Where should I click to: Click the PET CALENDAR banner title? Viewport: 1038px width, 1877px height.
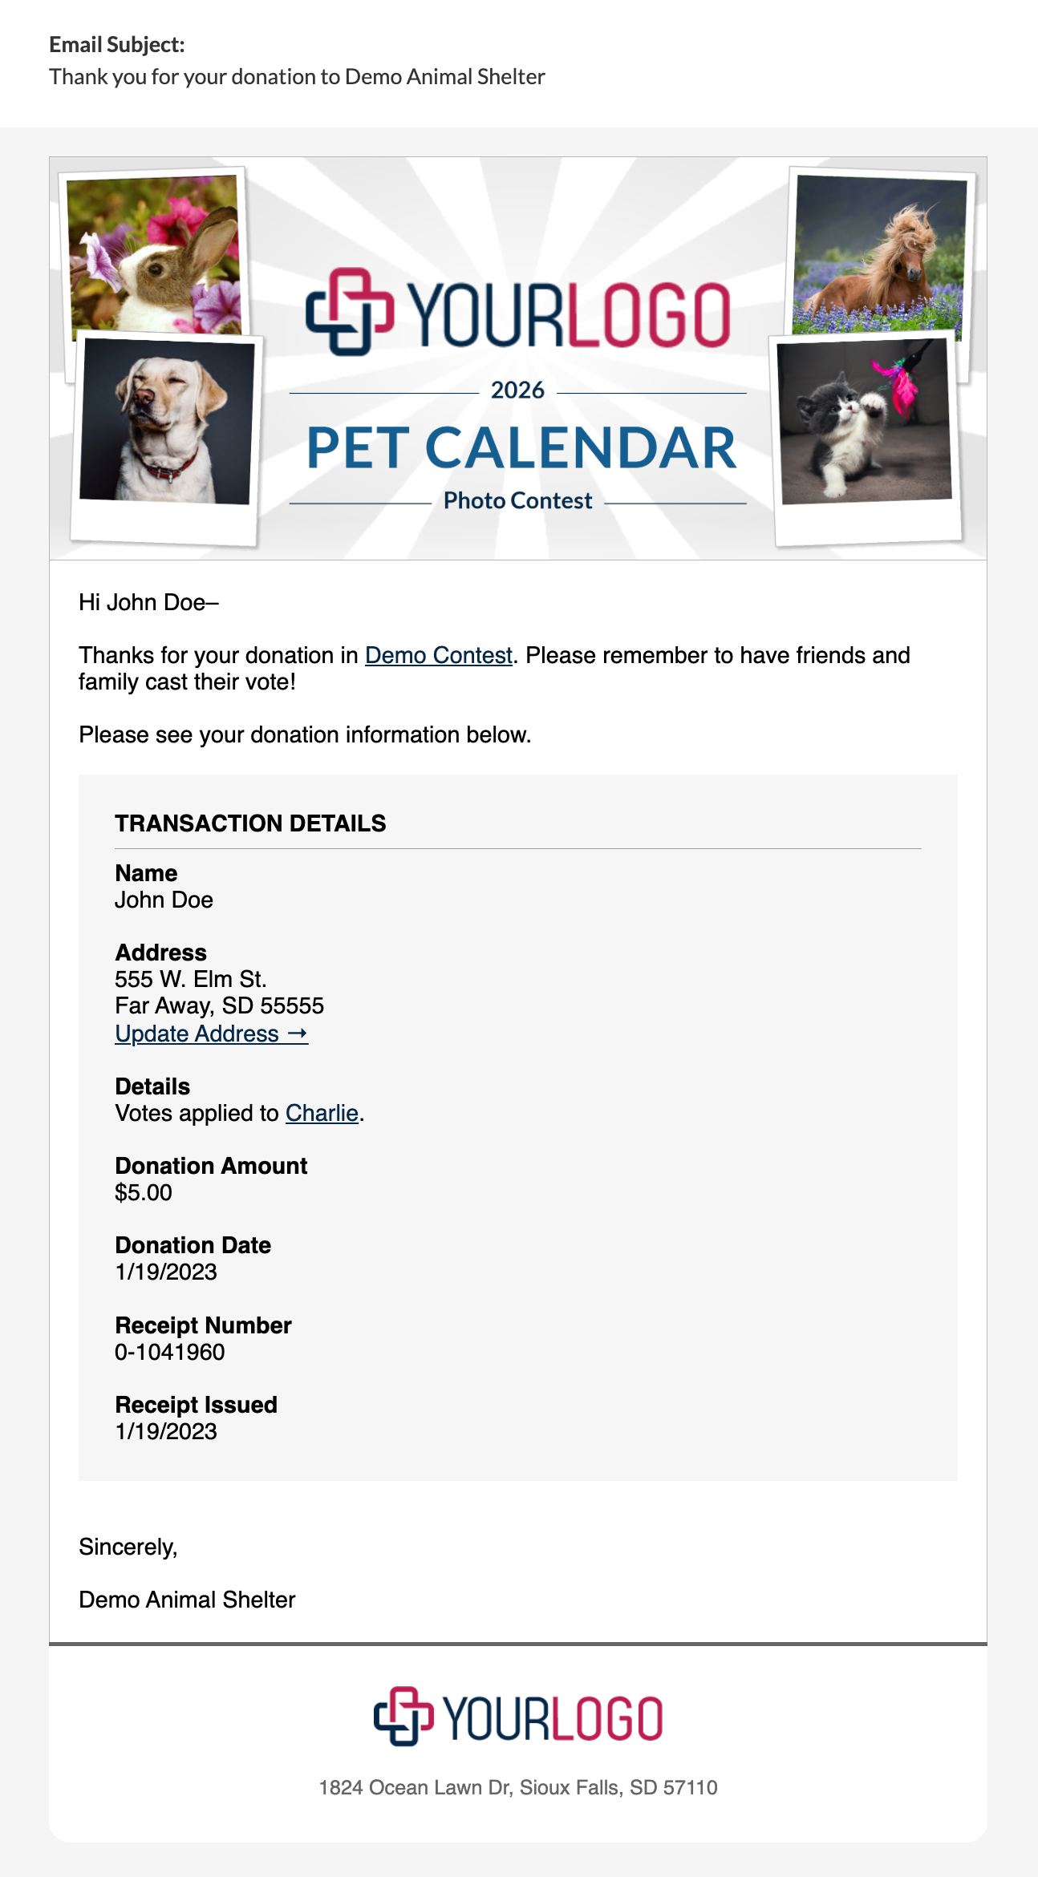tap(521, 447)
